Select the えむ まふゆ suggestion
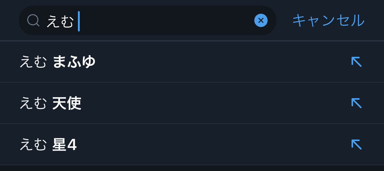384x171 pixels. tap(124, 62)
